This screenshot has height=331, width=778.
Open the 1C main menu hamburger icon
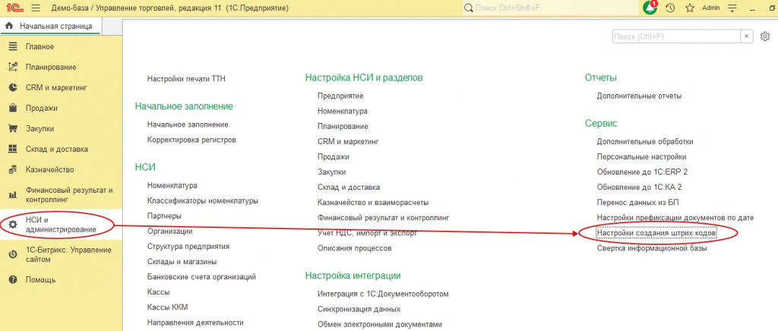point(36,8)
